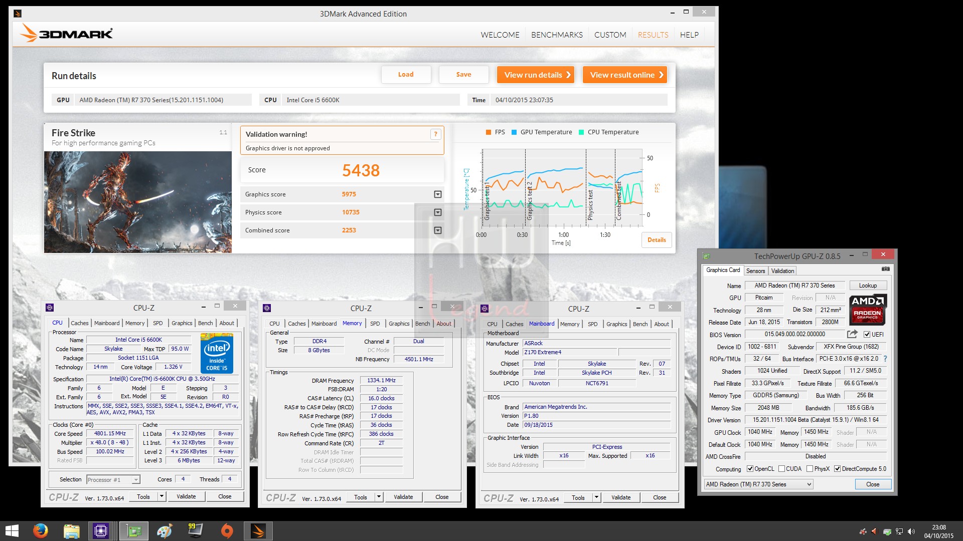Click the orange FPS legend swatch
Viewport: 963px width, 541px height.
489,132
